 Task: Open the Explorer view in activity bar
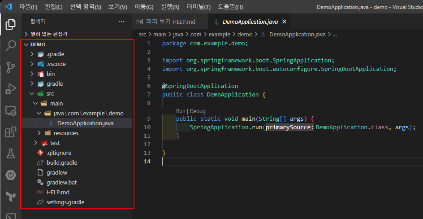click(10, 24)
